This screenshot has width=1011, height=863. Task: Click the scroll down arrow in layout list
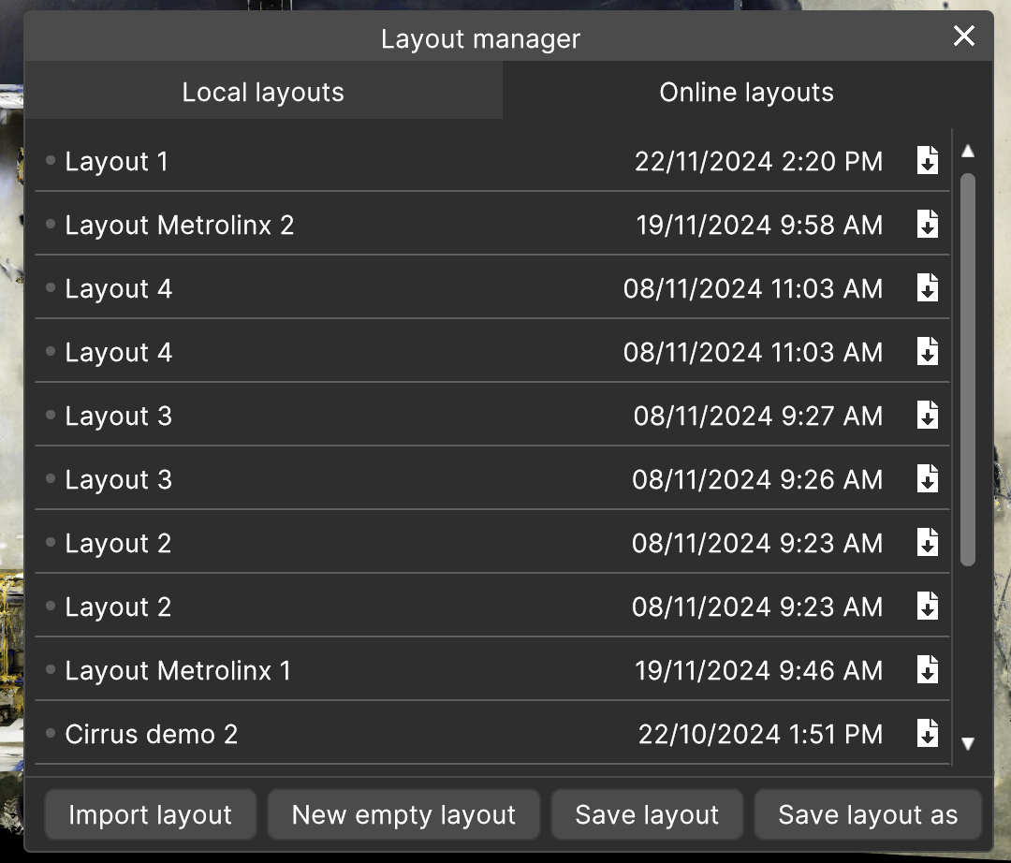(x=968, y=743)
